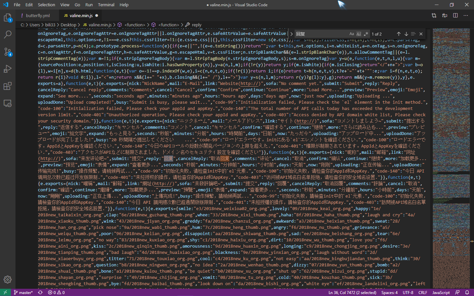Open the Explorer view in activity bar
Image resolution: width=474 pixels, height=296 pixels.
pyautogui.click(x=8, y=17)
